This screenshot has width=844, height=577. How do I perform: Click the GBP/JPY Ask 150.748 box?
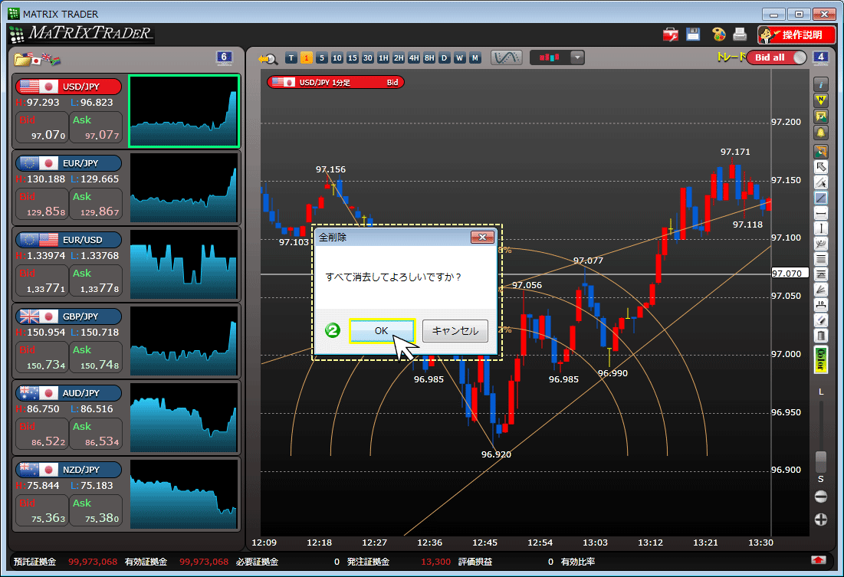coord(96,357)
